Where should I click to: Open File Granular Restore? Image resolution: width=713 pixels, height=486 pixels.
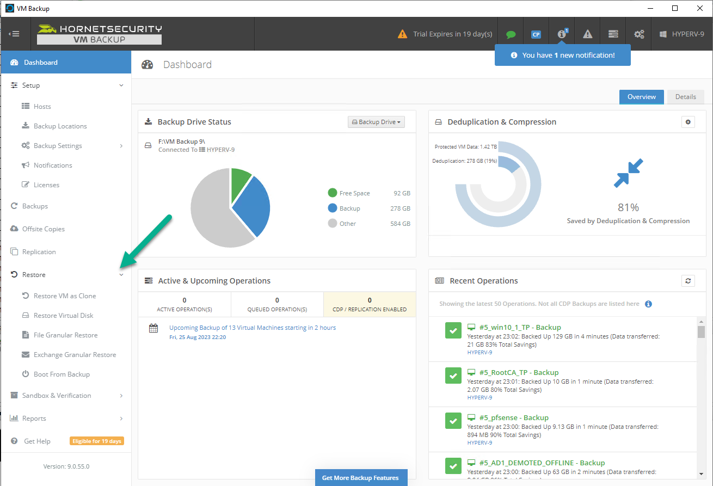tap(66, 335)
